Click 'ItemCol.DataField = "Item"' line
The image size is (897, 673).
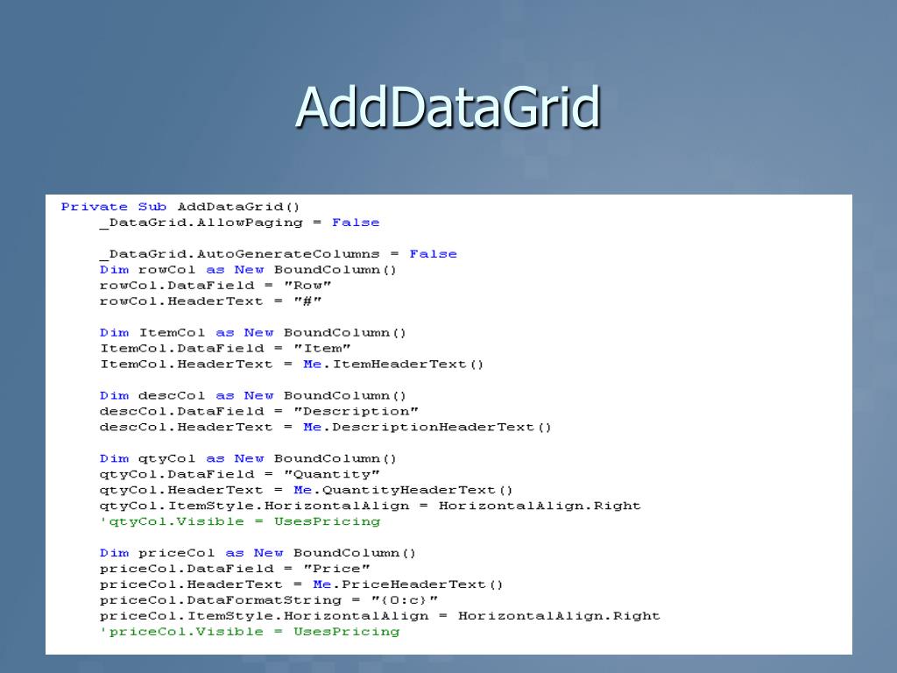(225, 348)
